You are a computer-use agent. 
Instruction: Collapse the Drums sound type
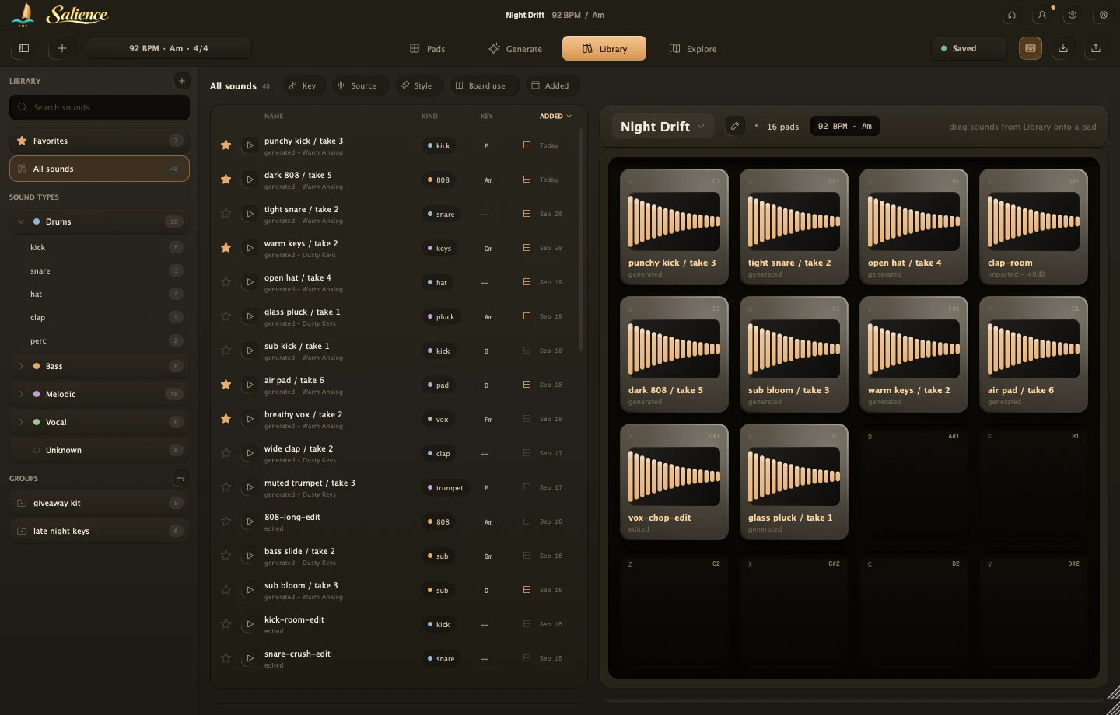click(x=21, y=221)
